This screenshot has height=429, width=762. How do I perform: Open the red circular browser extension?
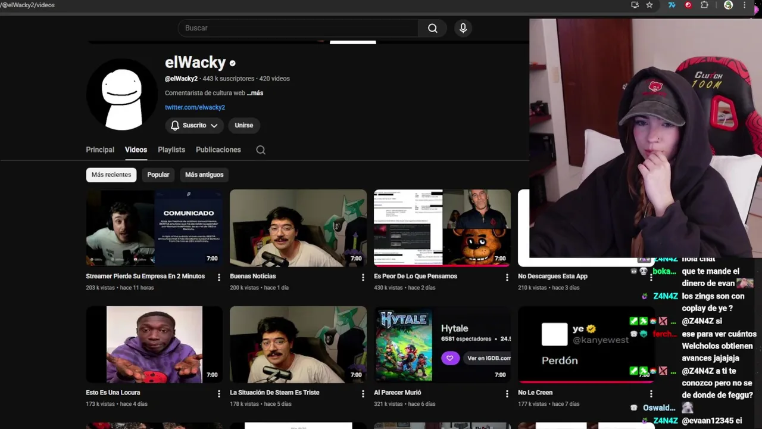click(x=688, y=5)
